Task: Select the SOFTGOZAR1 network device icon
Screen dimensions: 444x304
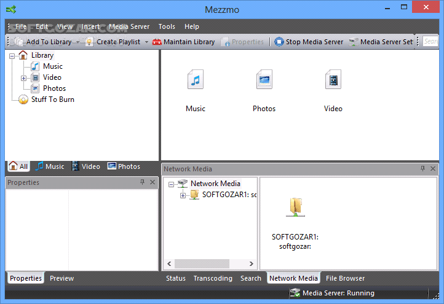Action: point(295,207)
